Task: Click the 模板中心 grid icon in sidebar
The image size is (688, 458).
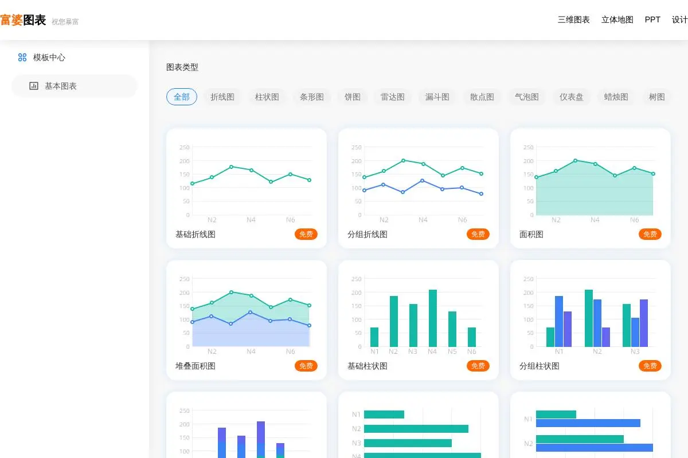Action: pyautogui.click(x=22, y=57)
